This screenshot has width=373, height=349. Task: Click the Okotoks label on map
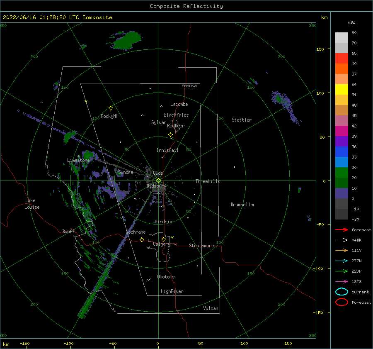click(165, 277)
